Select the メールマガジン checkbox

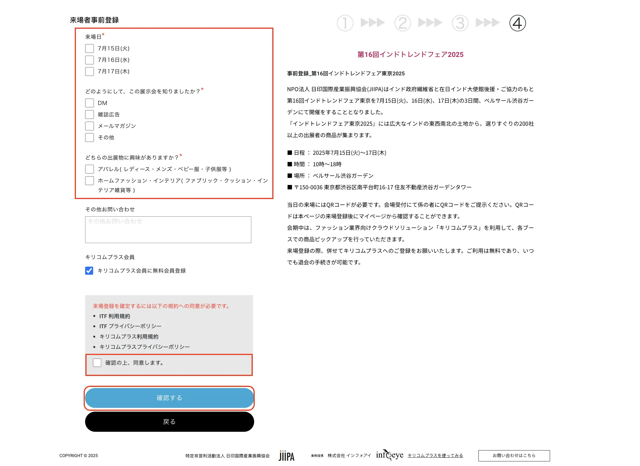(x=89, y=126)
